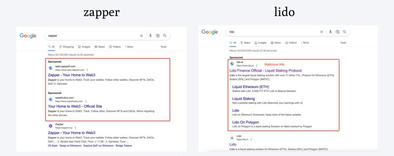Click the 'https://zapper.xyz' URL text
This screenshot has width=394, height=156.
(x=64, y=128)
